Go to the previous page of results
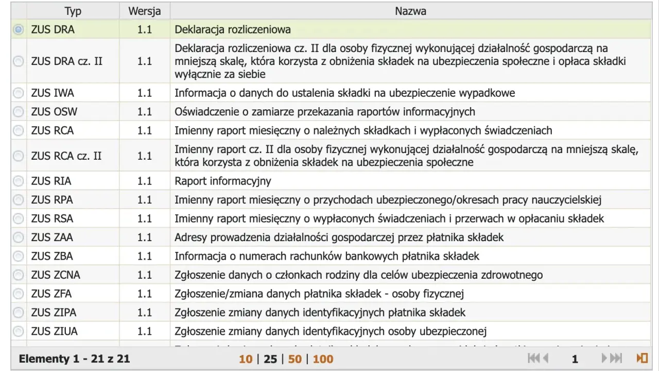Viewport: 659px width, 371px height. point(546,358)
